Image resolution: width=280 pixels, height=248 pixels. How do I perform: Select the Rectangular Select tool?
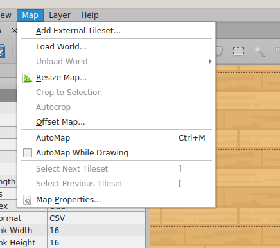click(238, 51)
